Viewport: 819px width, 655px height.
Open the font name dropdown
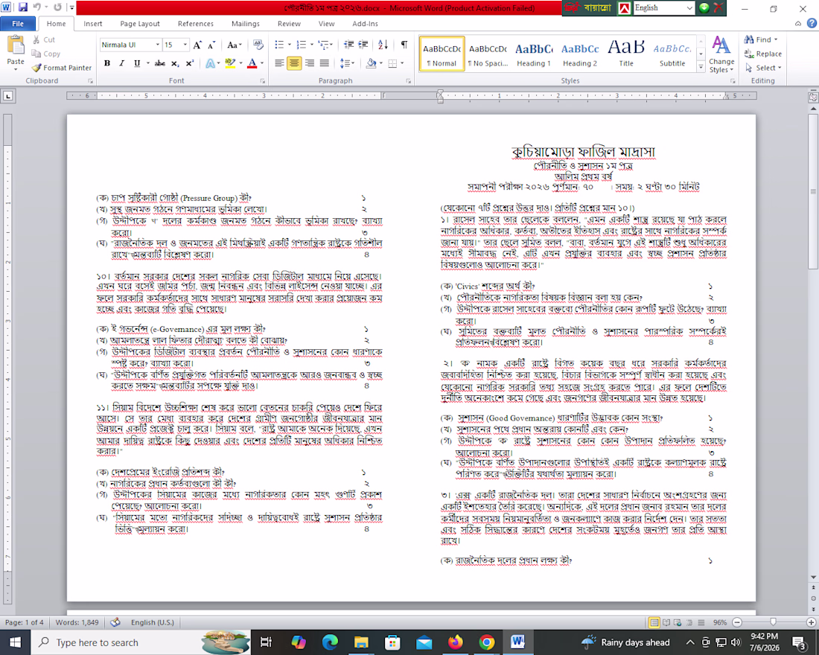[x=157, y=45]
